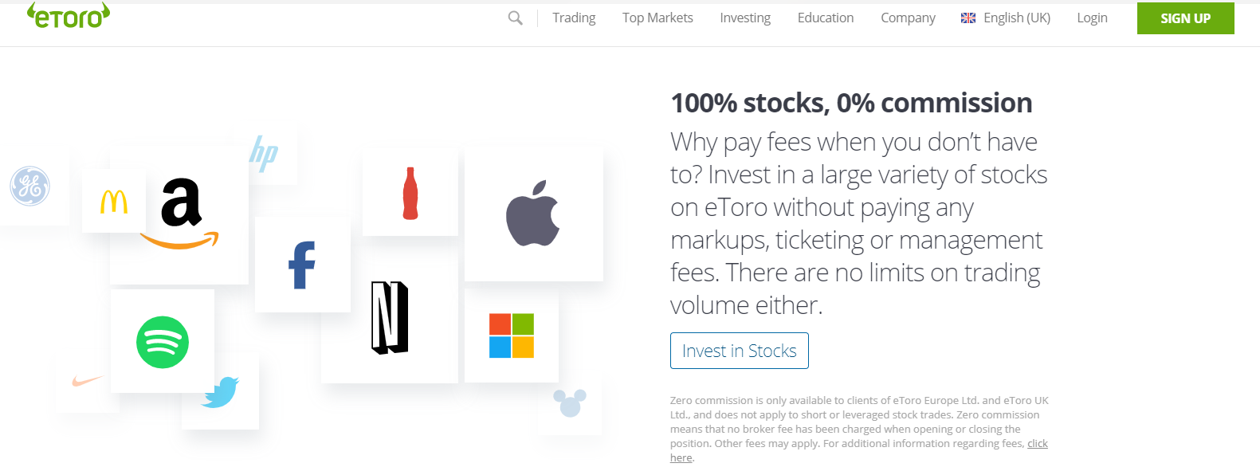Click the Microsoft logo tile
This screenshot has height=471, width=1260.
[x=512, y=336]
